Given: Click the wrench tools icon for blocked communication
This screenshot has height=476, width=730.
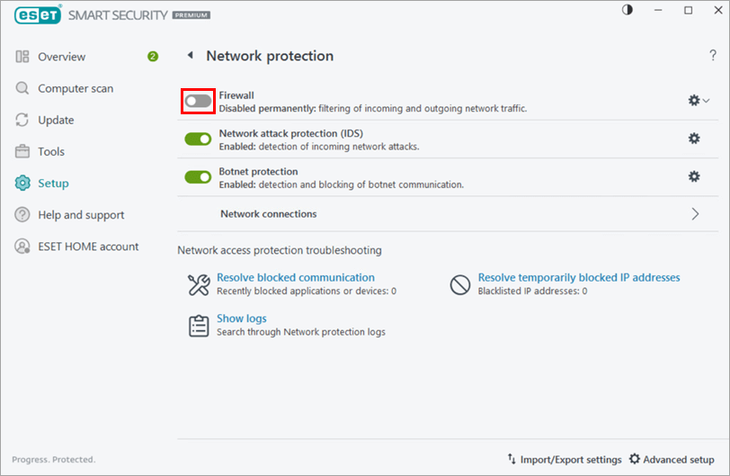Looking at the screenshot, I should [x=199, y=284].
